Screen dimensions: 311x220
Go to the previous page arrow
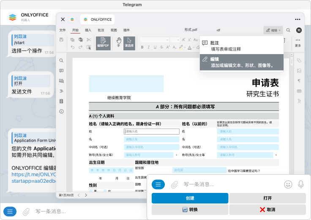tap(79, 195)
